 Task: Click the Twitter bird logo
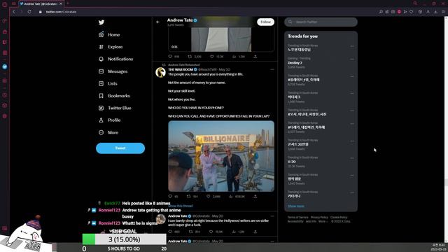tap(101, 22)
